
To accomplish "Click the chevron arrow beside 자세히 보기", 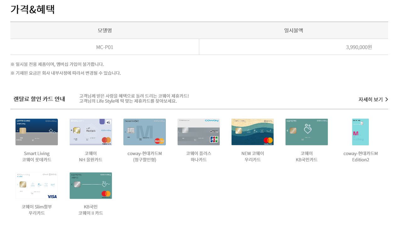I will click(x=386, y=99).
